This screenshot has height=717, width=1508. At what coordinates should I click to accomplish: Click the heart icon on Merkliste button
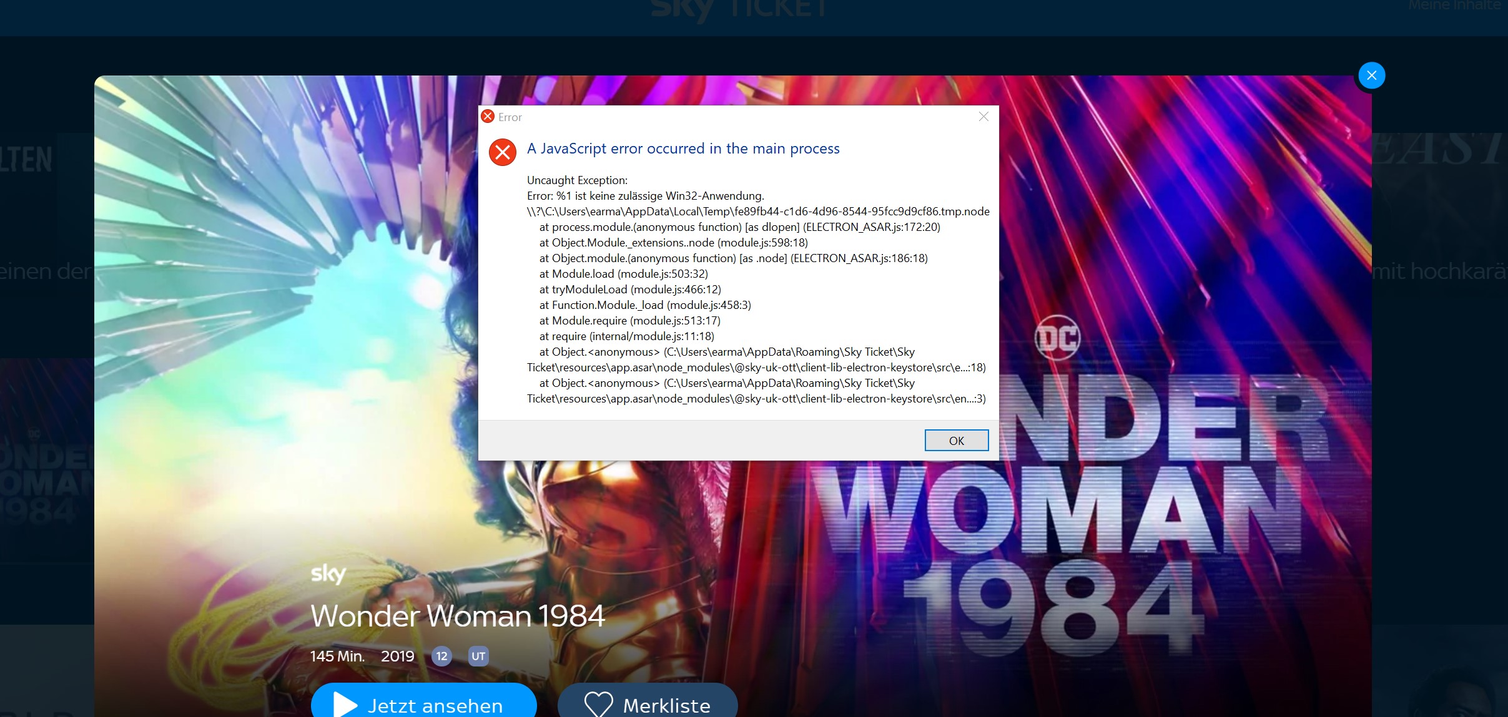click(x=598, y=705)
